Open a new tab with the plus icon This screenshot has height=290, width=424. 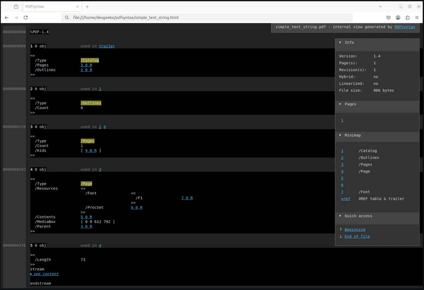click(87, 6)
